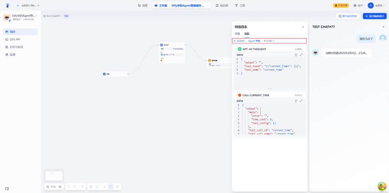The width and height of the screenshot is (389, 193).
Task: Click ROUND 1 breadcrumb text
Action: [x=269, y=41]
